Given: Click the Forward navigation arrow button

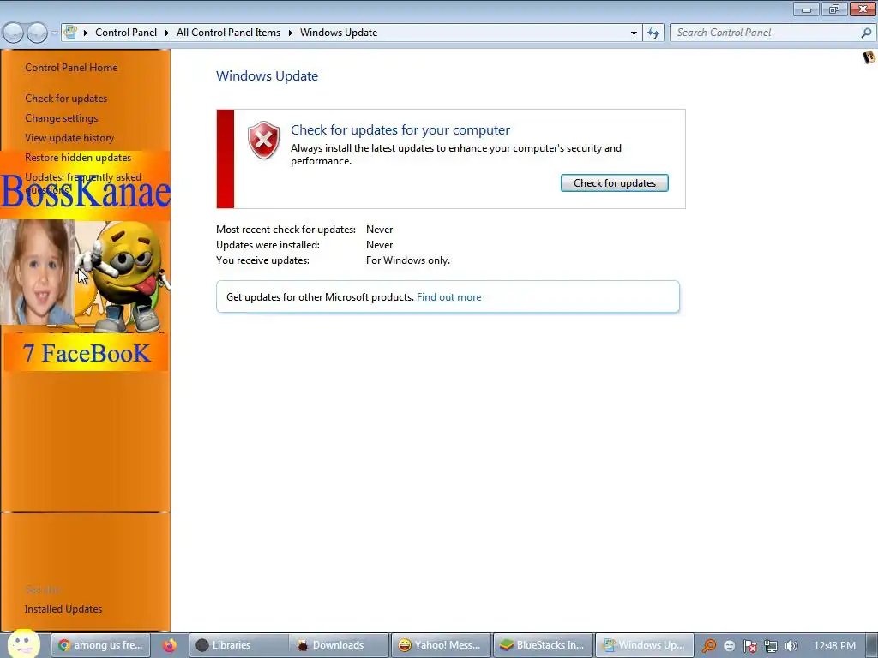Looking at the screenshot, I should tap(38, 33).
